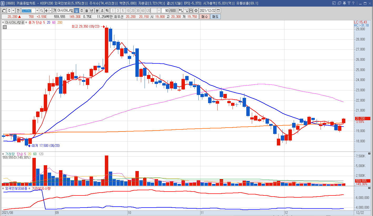Click the T font-size icon in title bar
The height and width of the screenshot is (216, 373).
pyautogui.click(x=349, y=3)
